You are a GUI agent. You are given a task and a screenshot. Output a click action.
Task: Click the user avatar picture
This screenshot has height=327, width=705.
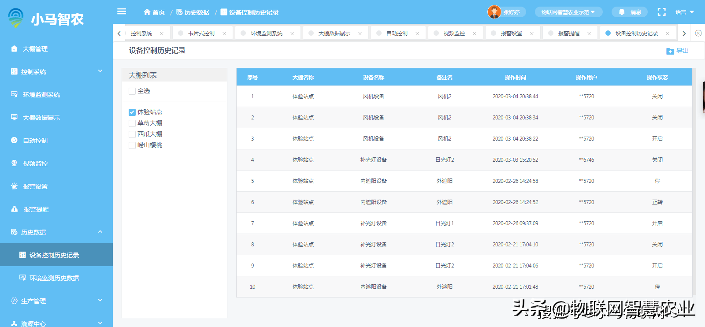[494, 12]
